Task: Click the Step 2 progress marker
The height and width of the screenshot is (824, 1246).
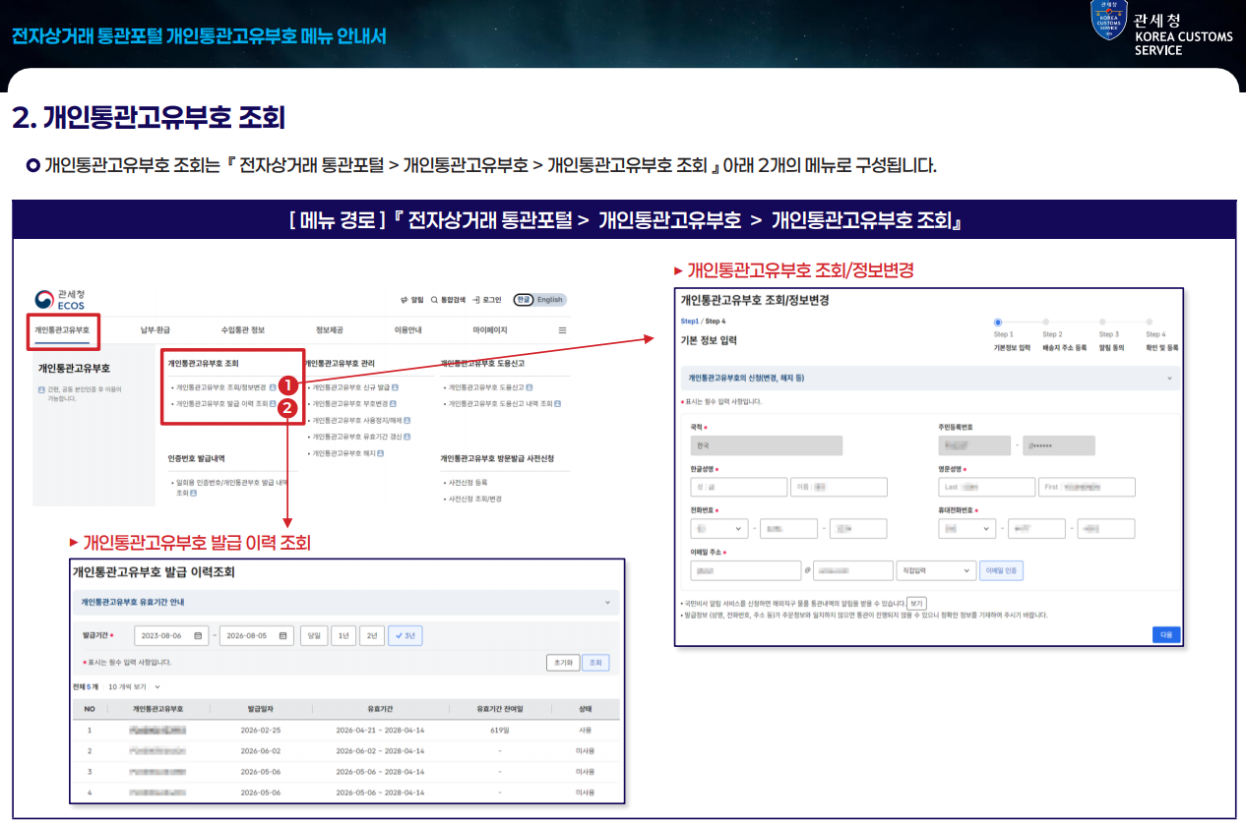Action: [x=1046, y=322]
